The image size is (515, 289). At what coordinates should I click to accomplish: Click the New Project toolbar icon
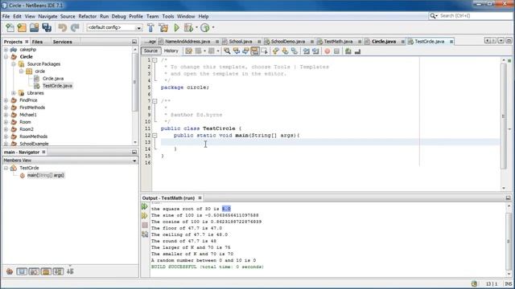click(22, 28)
